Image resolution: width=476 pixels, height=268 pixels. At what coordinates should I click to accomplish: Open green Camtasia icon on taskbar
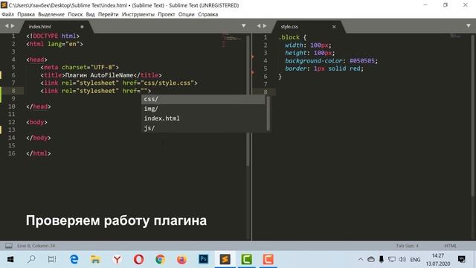coord(246,259)
